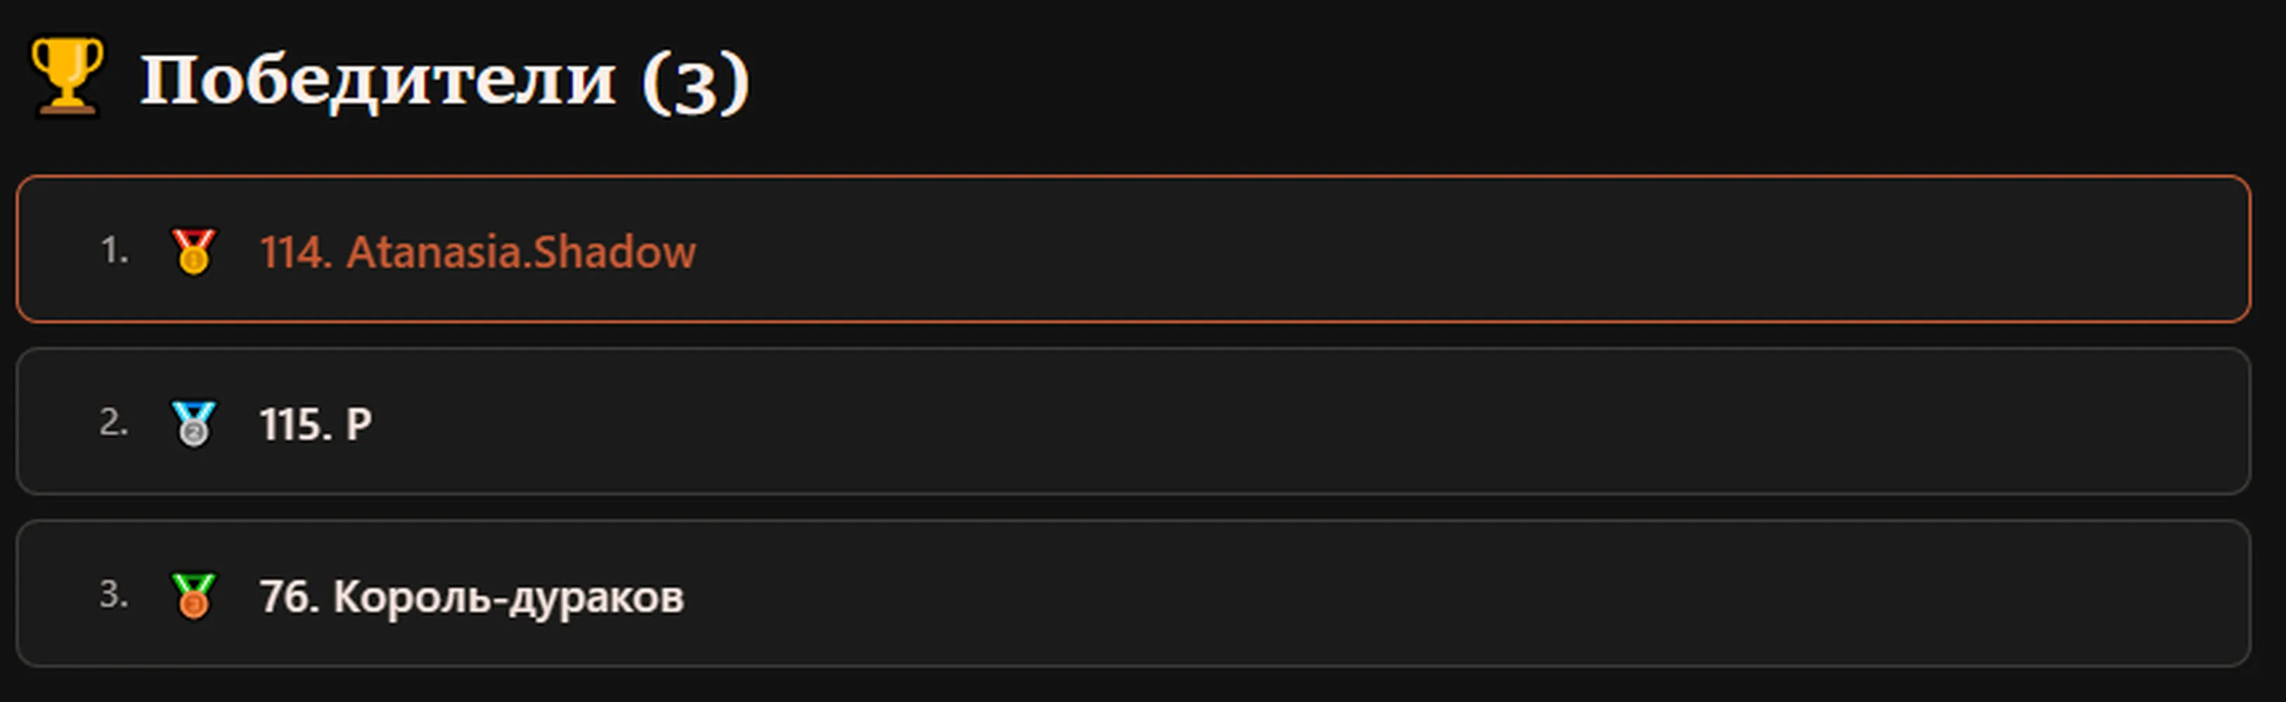
Task: Select the second-place winner card background
Action: click(x=1133, y=421)
